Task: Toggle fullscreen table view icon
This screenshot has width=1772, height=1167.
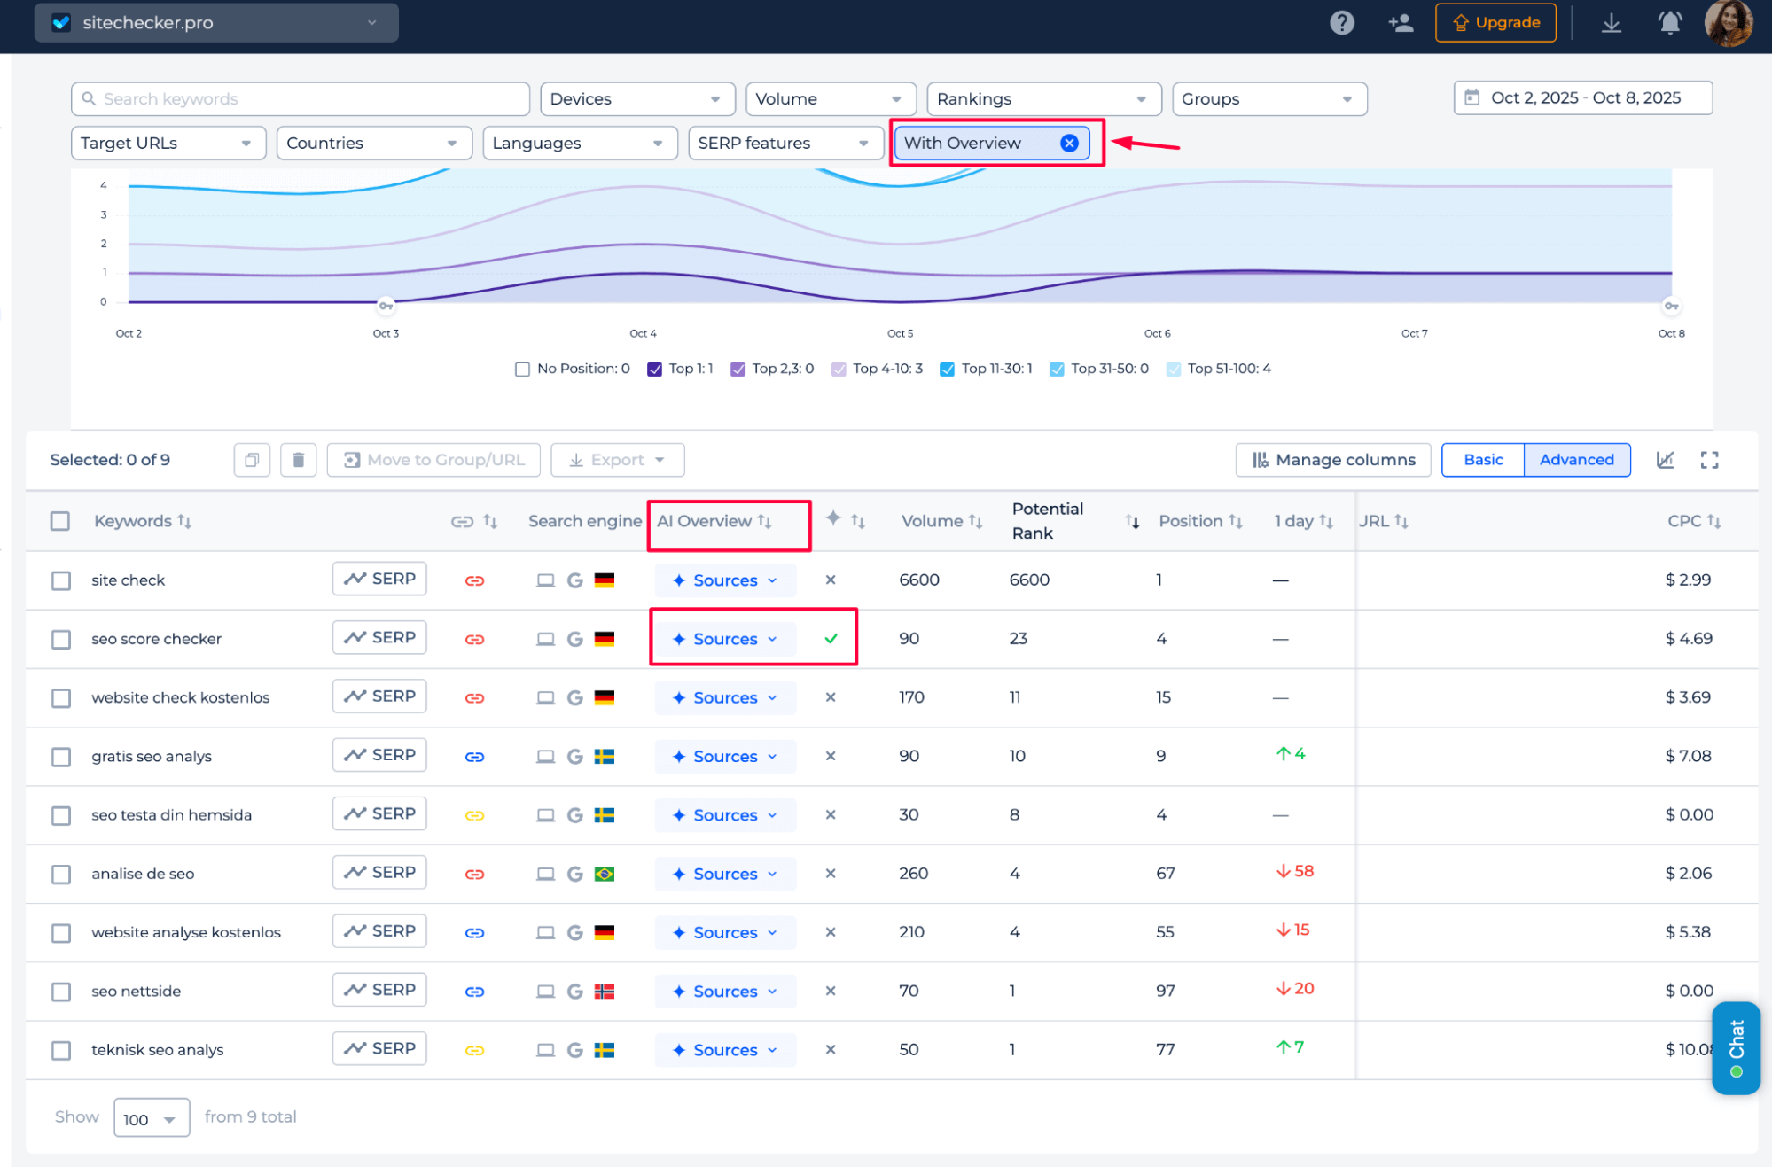Action: click(x=1709, y=460)
